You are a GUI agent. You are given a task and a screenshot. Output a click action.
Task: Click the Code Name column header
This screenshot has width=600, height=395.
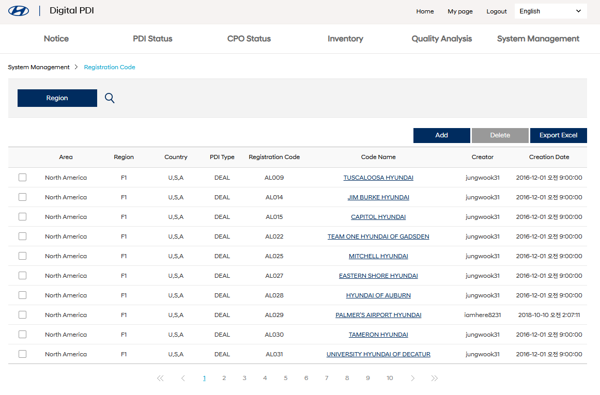click(x=378, y=157)
